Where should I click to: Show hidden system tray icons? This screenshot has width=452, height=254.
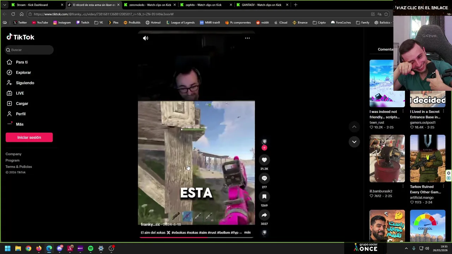click(x=406, y=248)
